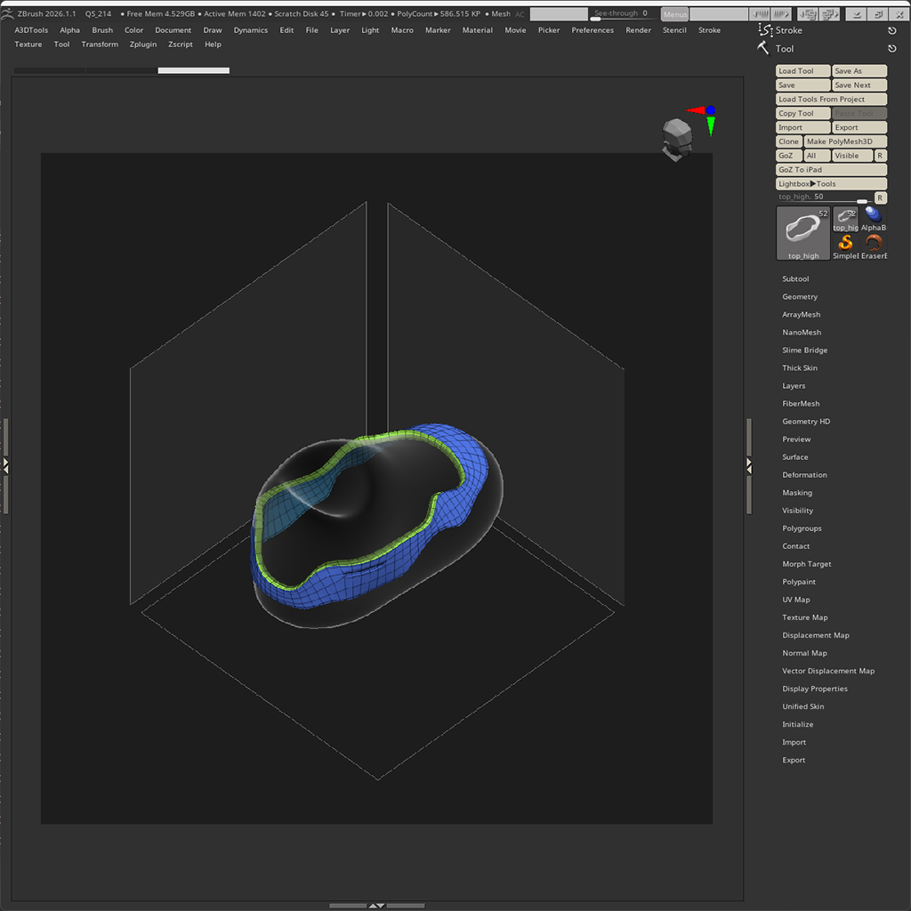
Task: Open Lightbox Tools button
Action: [832, 183]
